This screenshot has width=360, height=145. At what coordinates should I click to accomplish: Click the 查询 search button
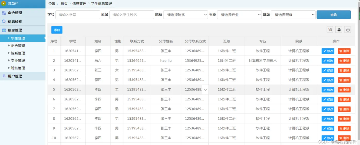[334, 15]
